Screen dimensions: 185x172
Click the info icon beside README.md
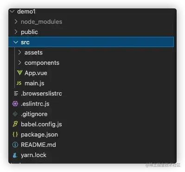15,144
